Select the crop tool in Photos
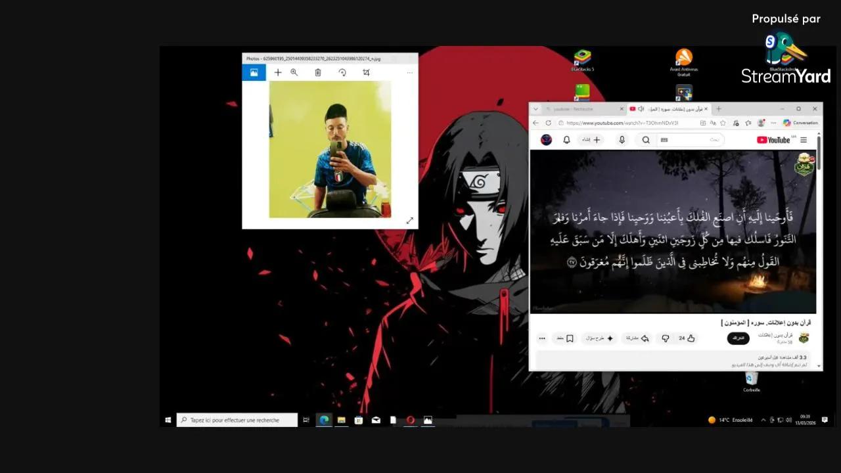 [x=367, y=72]
